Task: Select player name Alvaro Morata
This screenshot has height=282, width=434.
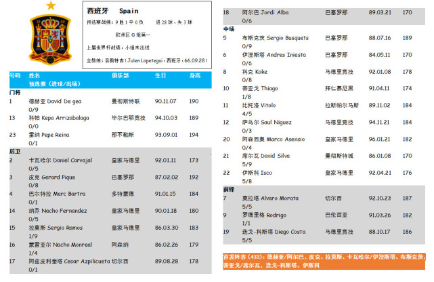Action: pos(280,199)
